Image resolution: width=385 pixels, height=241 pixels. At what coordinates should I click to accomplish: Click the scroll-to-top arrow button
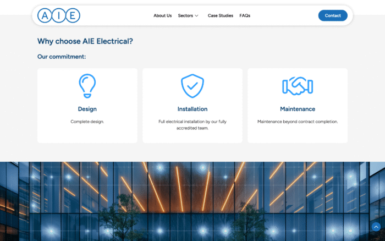click(x=376, y=227)
